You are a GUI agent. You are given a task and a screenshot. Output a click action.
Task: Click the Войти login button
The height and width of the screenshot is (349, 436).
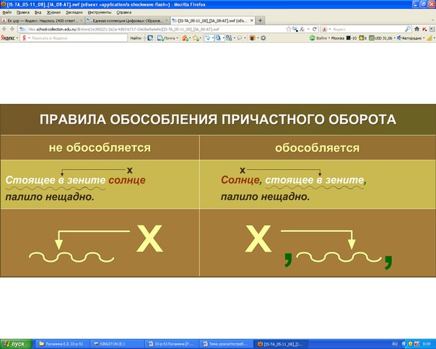[318, 38]
